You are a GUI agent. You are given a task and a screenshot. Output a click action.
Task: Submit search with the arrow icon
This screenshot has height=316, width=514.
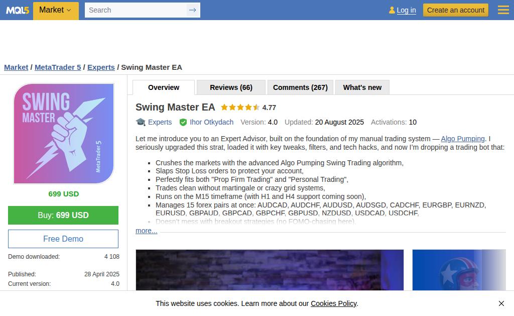coord(193,10)
